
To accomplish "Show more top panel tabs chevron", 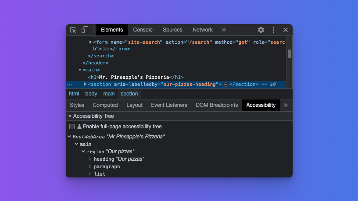I will [224, 30].
